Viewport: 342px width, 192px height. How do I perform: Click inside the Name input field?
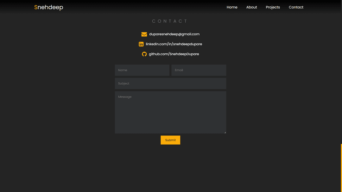pos(142,70)
